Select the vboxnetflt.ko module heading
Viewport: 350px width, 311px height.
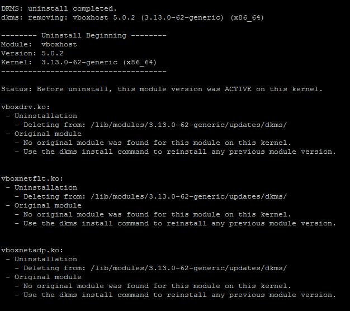[32, 178]
